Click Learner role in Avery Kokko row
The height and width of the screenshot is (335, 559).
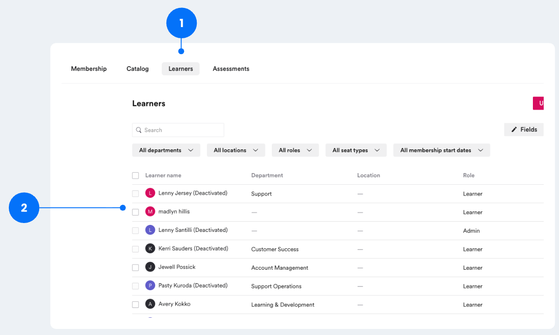point(473,305)
